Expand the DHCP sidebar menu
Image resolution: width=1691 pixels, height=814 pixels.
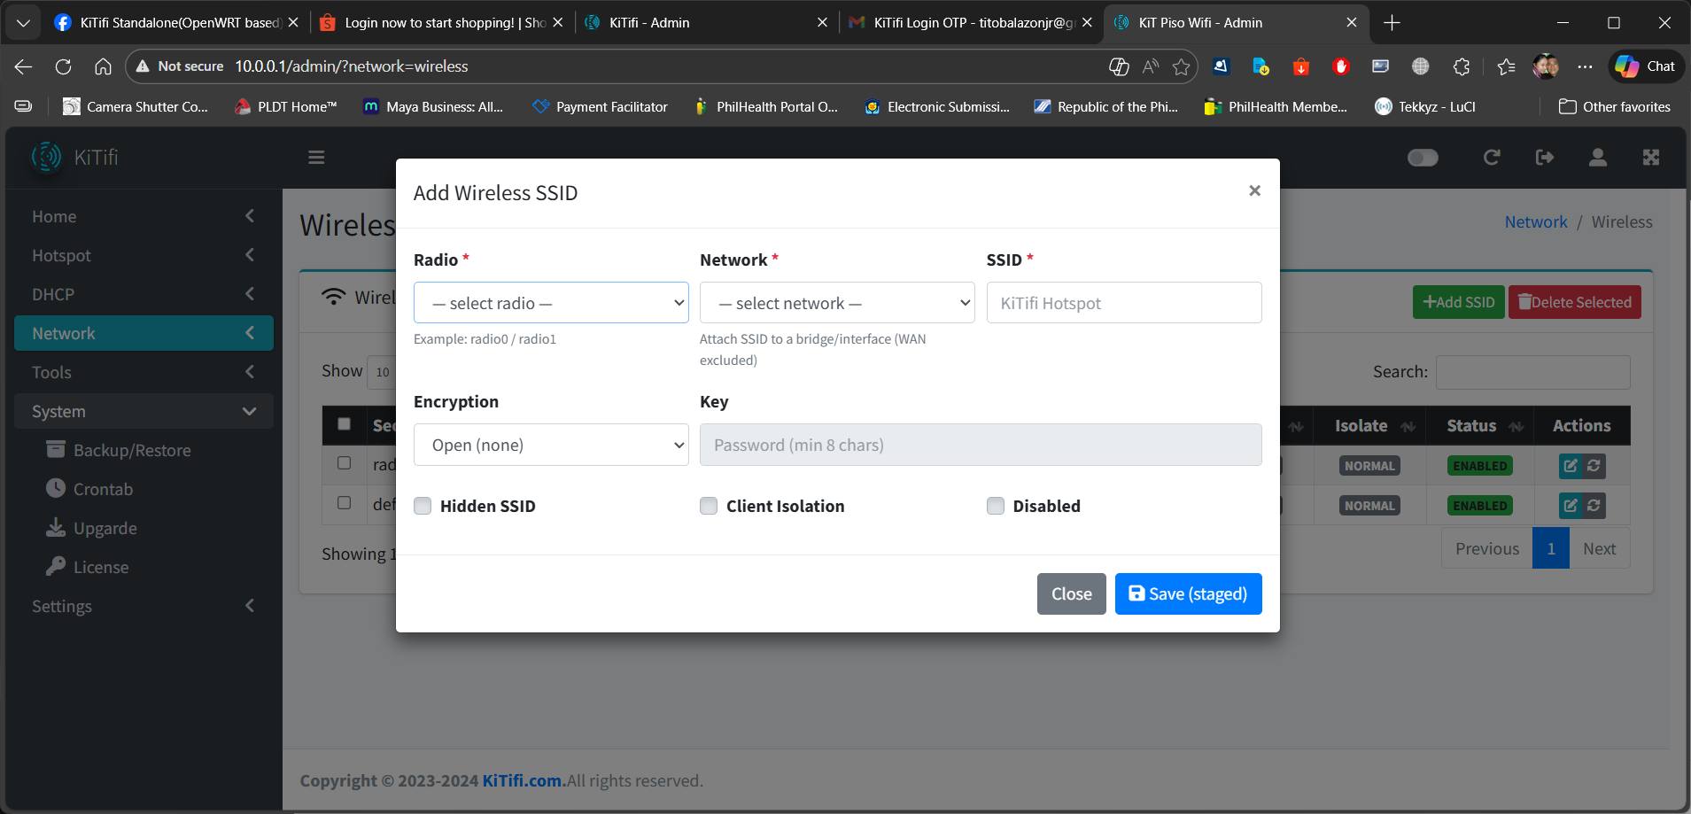[x=144, y=294]
